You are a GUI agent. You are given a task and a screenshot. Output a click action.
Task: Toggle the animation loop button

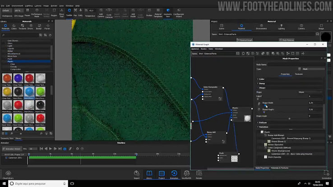(65, 149)
